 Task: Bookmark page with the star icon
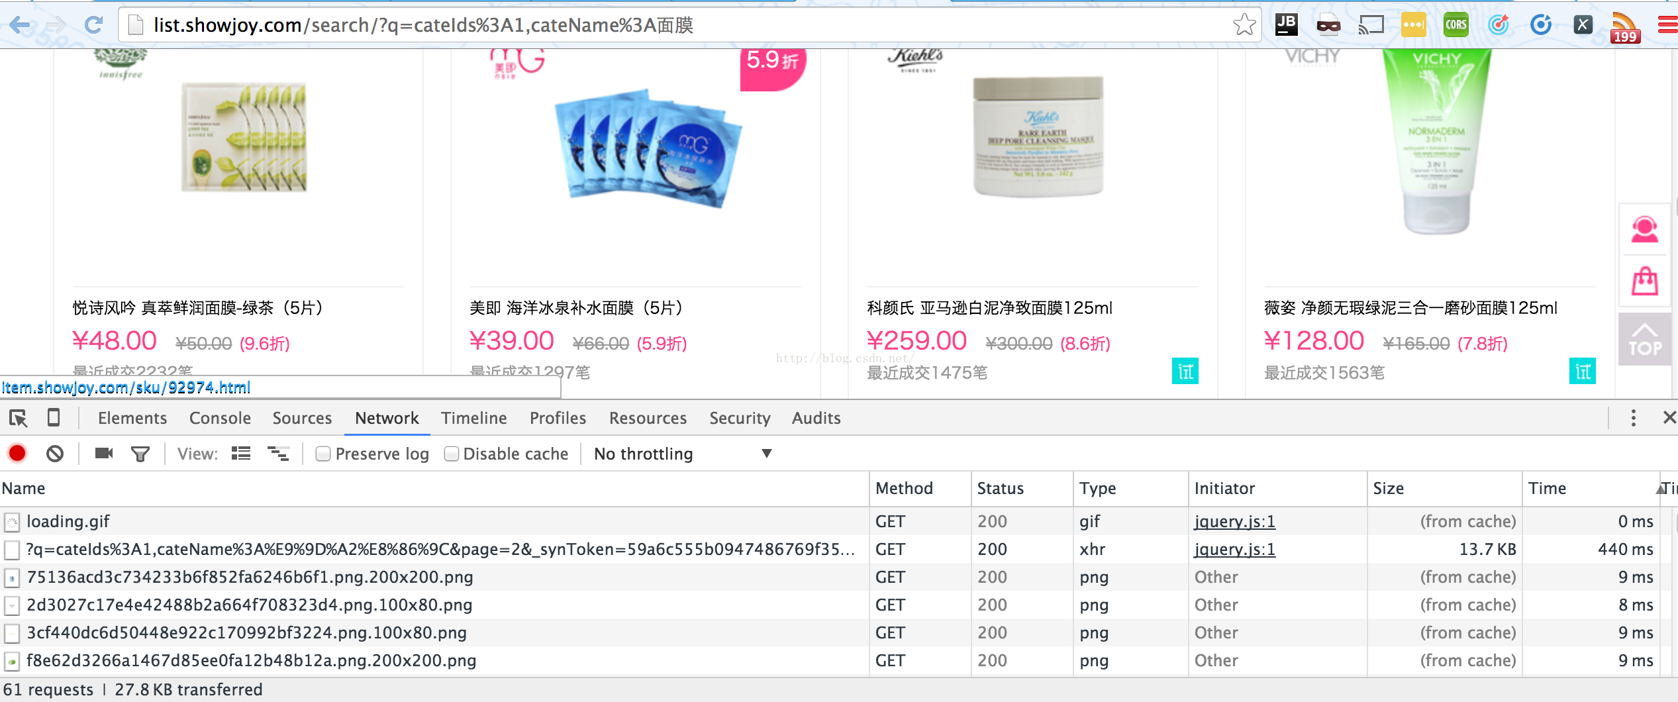click(1244, 25)
